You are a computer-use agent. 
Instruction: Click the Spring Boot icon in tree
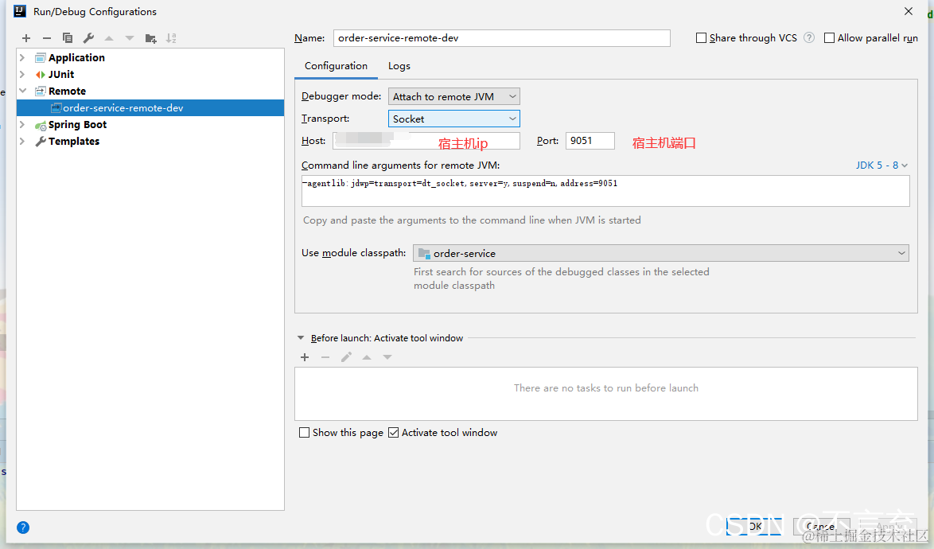pyautogui.click(x=41, y=125)
